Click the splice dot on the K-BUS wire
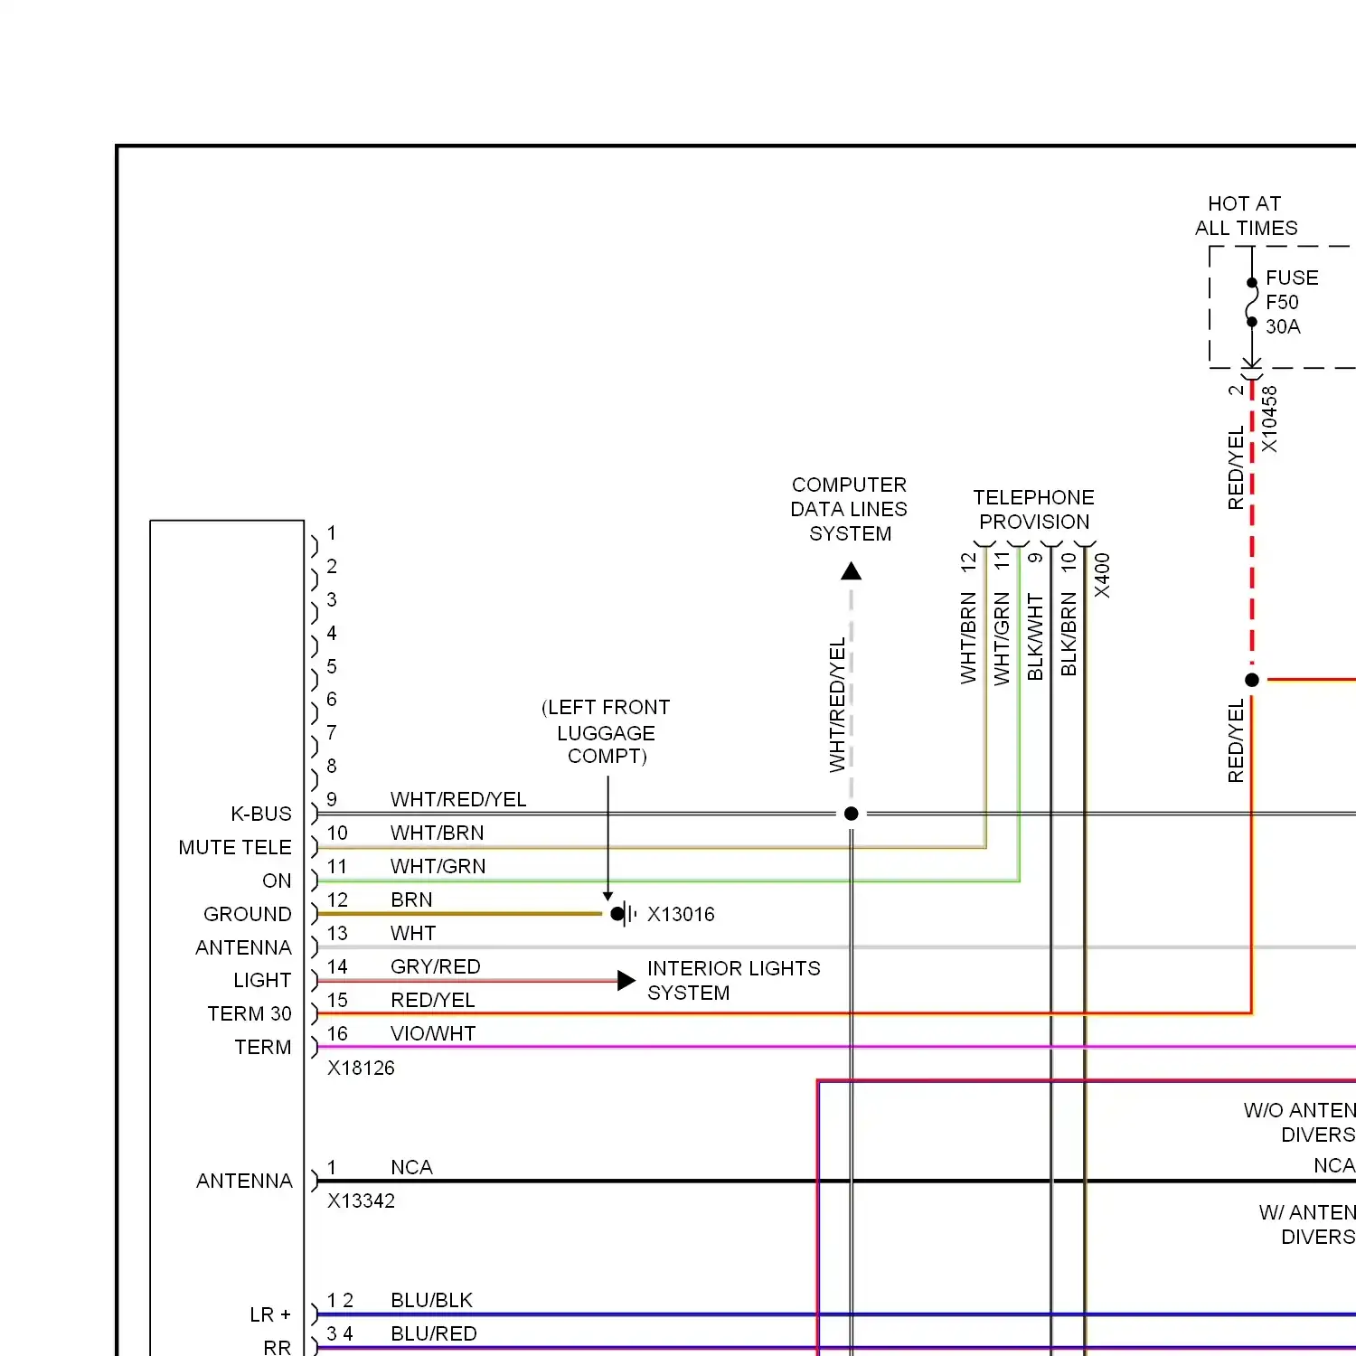 851,814
